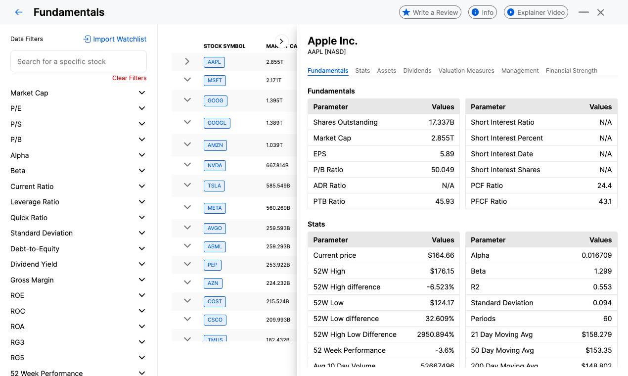
Task: Expand the TSLA row chevron
Action: (x=187, y=185)
